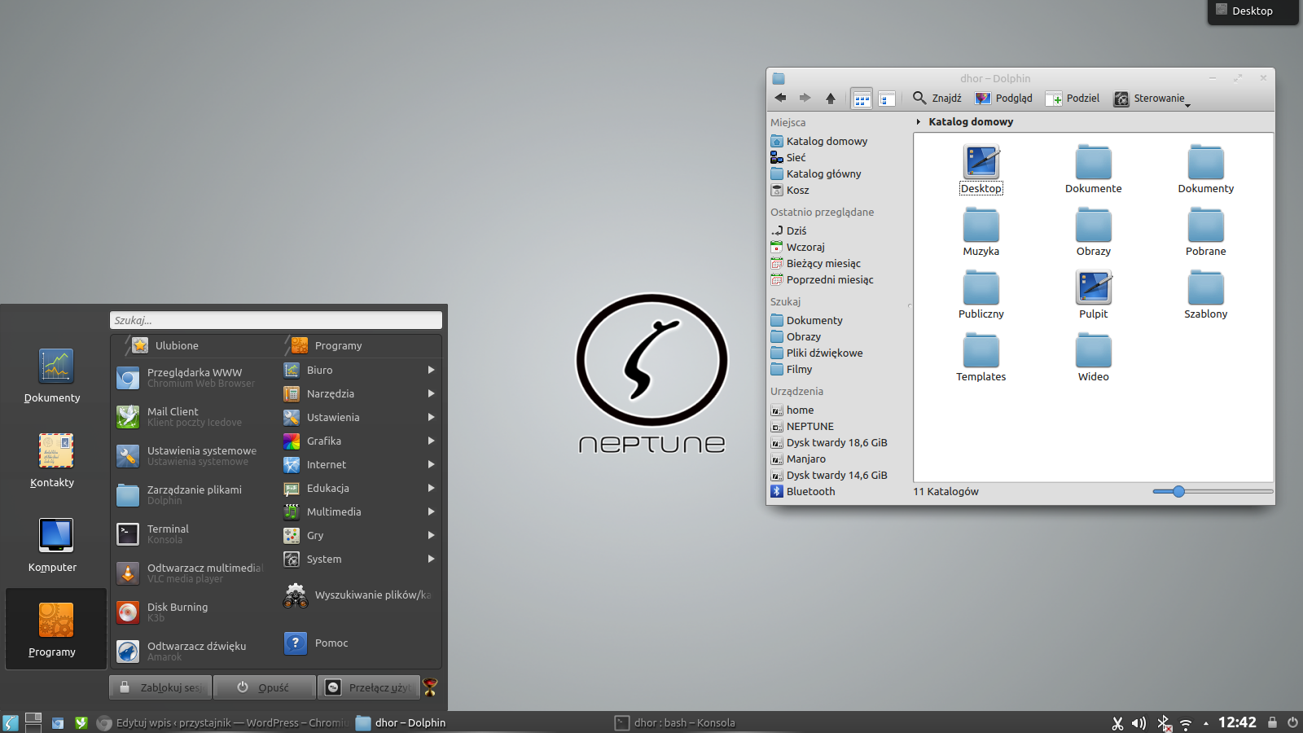Launch Mail Client Icedove
The image size is (1303, 733).
(193, 417)
